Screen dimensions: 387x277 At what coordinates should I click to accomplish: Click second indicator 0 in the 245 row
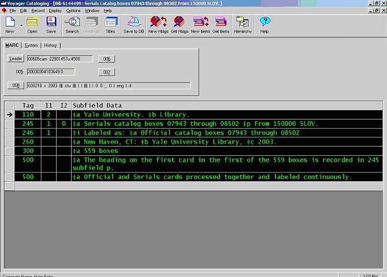click(x=64, y=124)
